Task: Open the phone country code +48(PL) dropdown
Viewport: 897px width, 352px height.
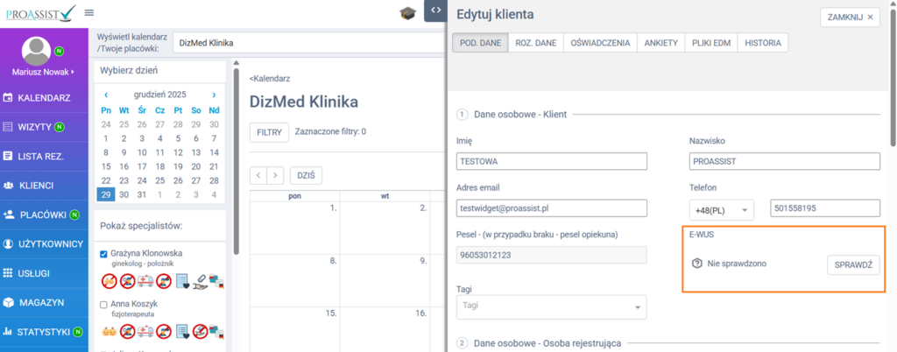Action: pyautogui.click(x=722, y=209)
